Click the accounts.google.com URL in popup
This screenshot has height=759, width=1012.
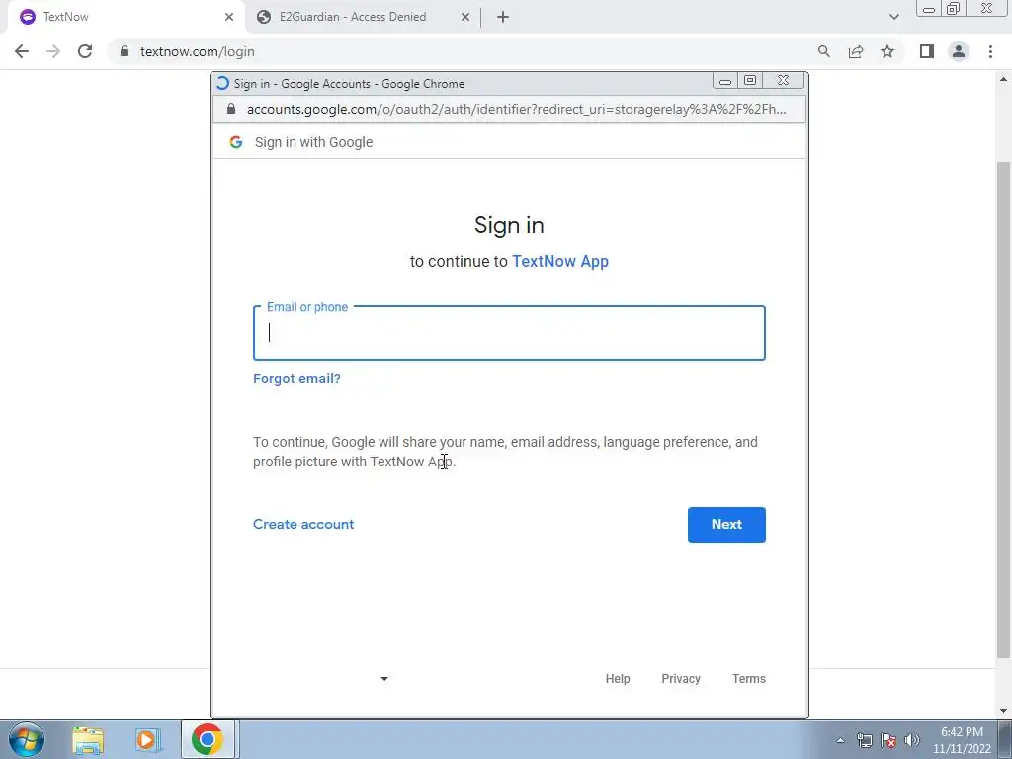click(x=516, y=109)
